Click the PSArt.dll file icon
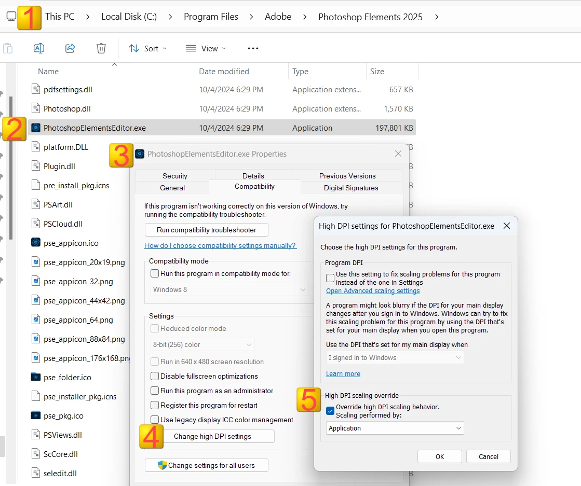This screenshot has height=486, width=581. pyautogui.click(x=36, y=204)
